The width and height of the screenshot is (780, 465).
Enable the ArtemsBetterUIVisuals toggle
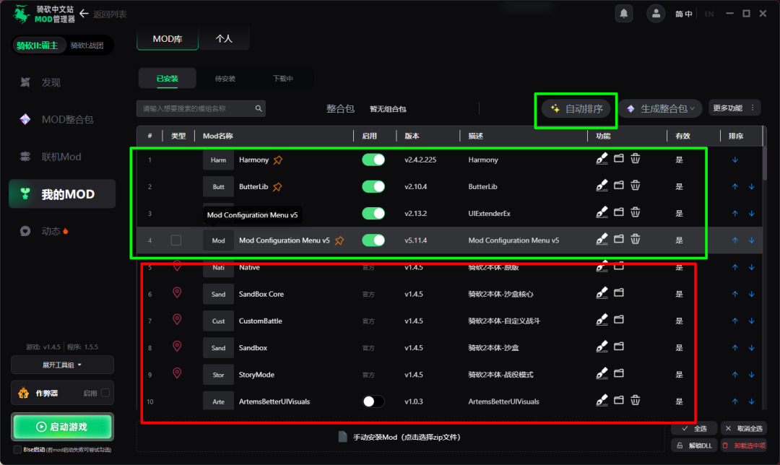coord(373,401)
